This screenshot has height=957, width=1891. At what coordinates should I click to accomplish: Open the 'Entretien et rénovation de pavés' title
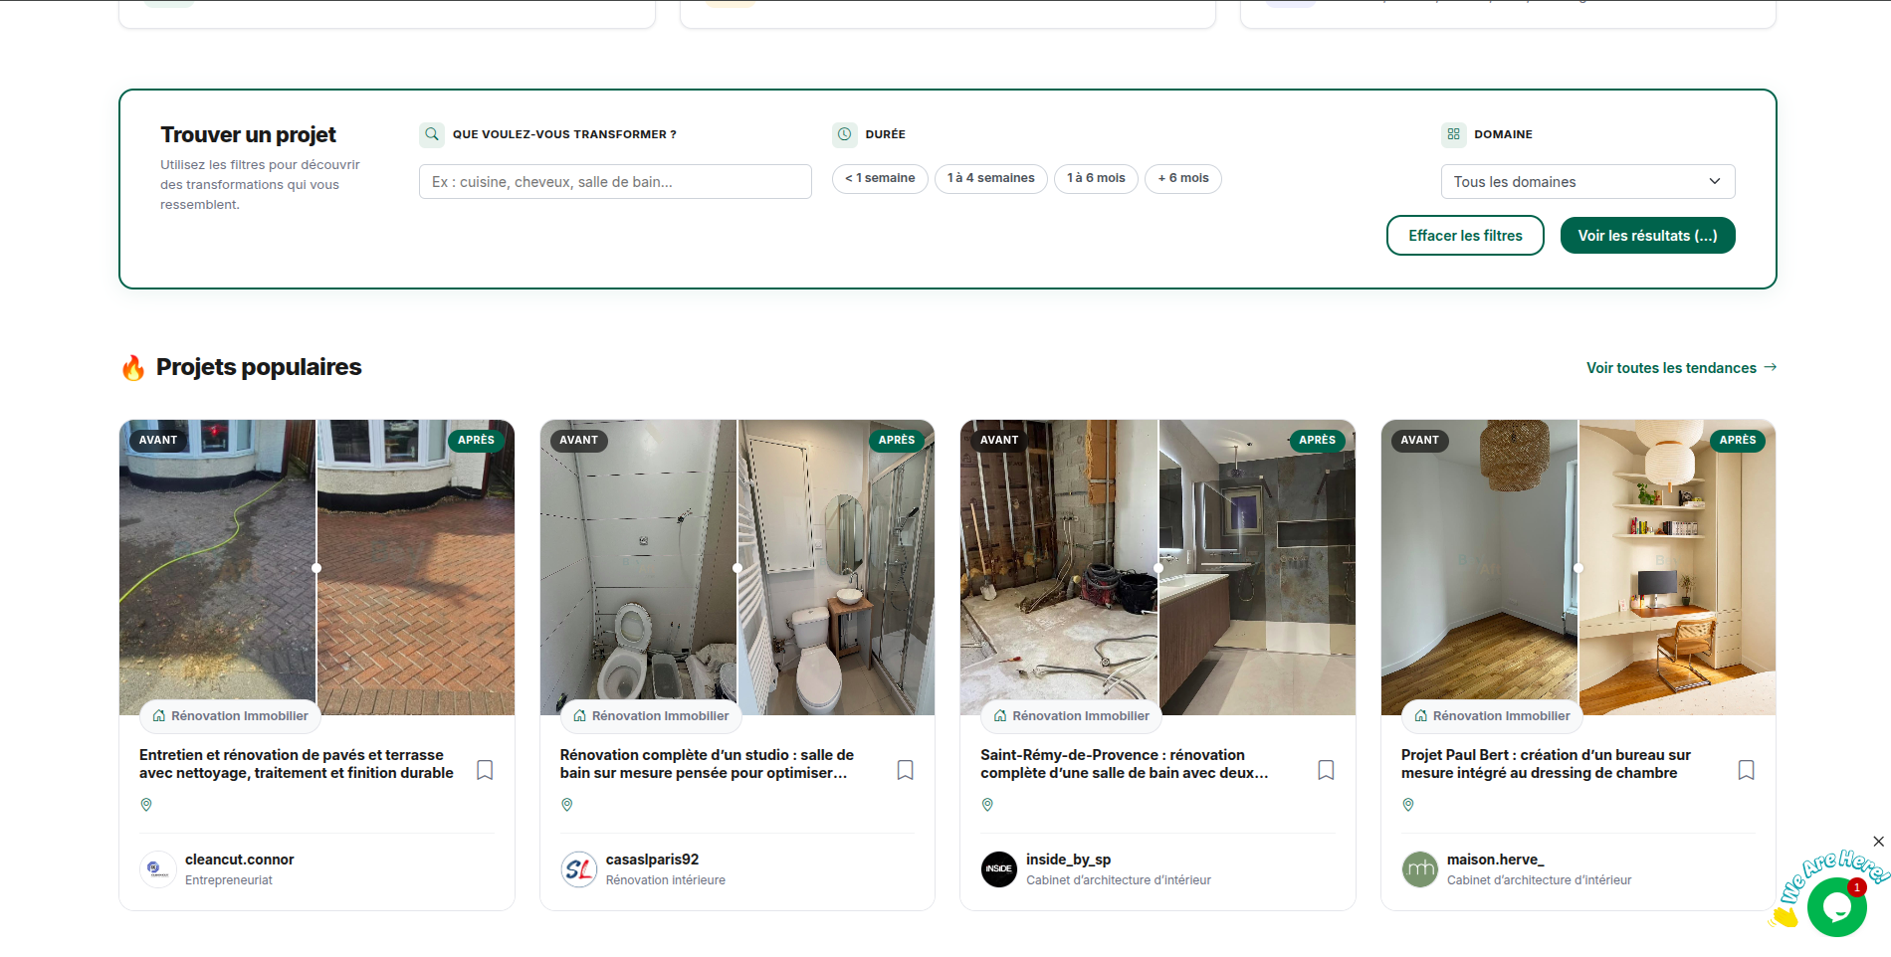(x=297, y=764)
